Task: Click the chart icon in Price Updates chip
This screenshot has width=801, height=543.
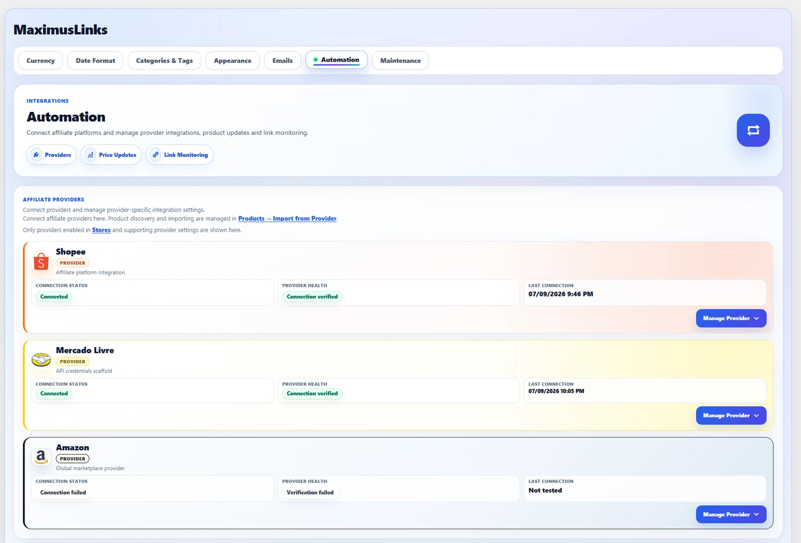Action: (91, 155)
